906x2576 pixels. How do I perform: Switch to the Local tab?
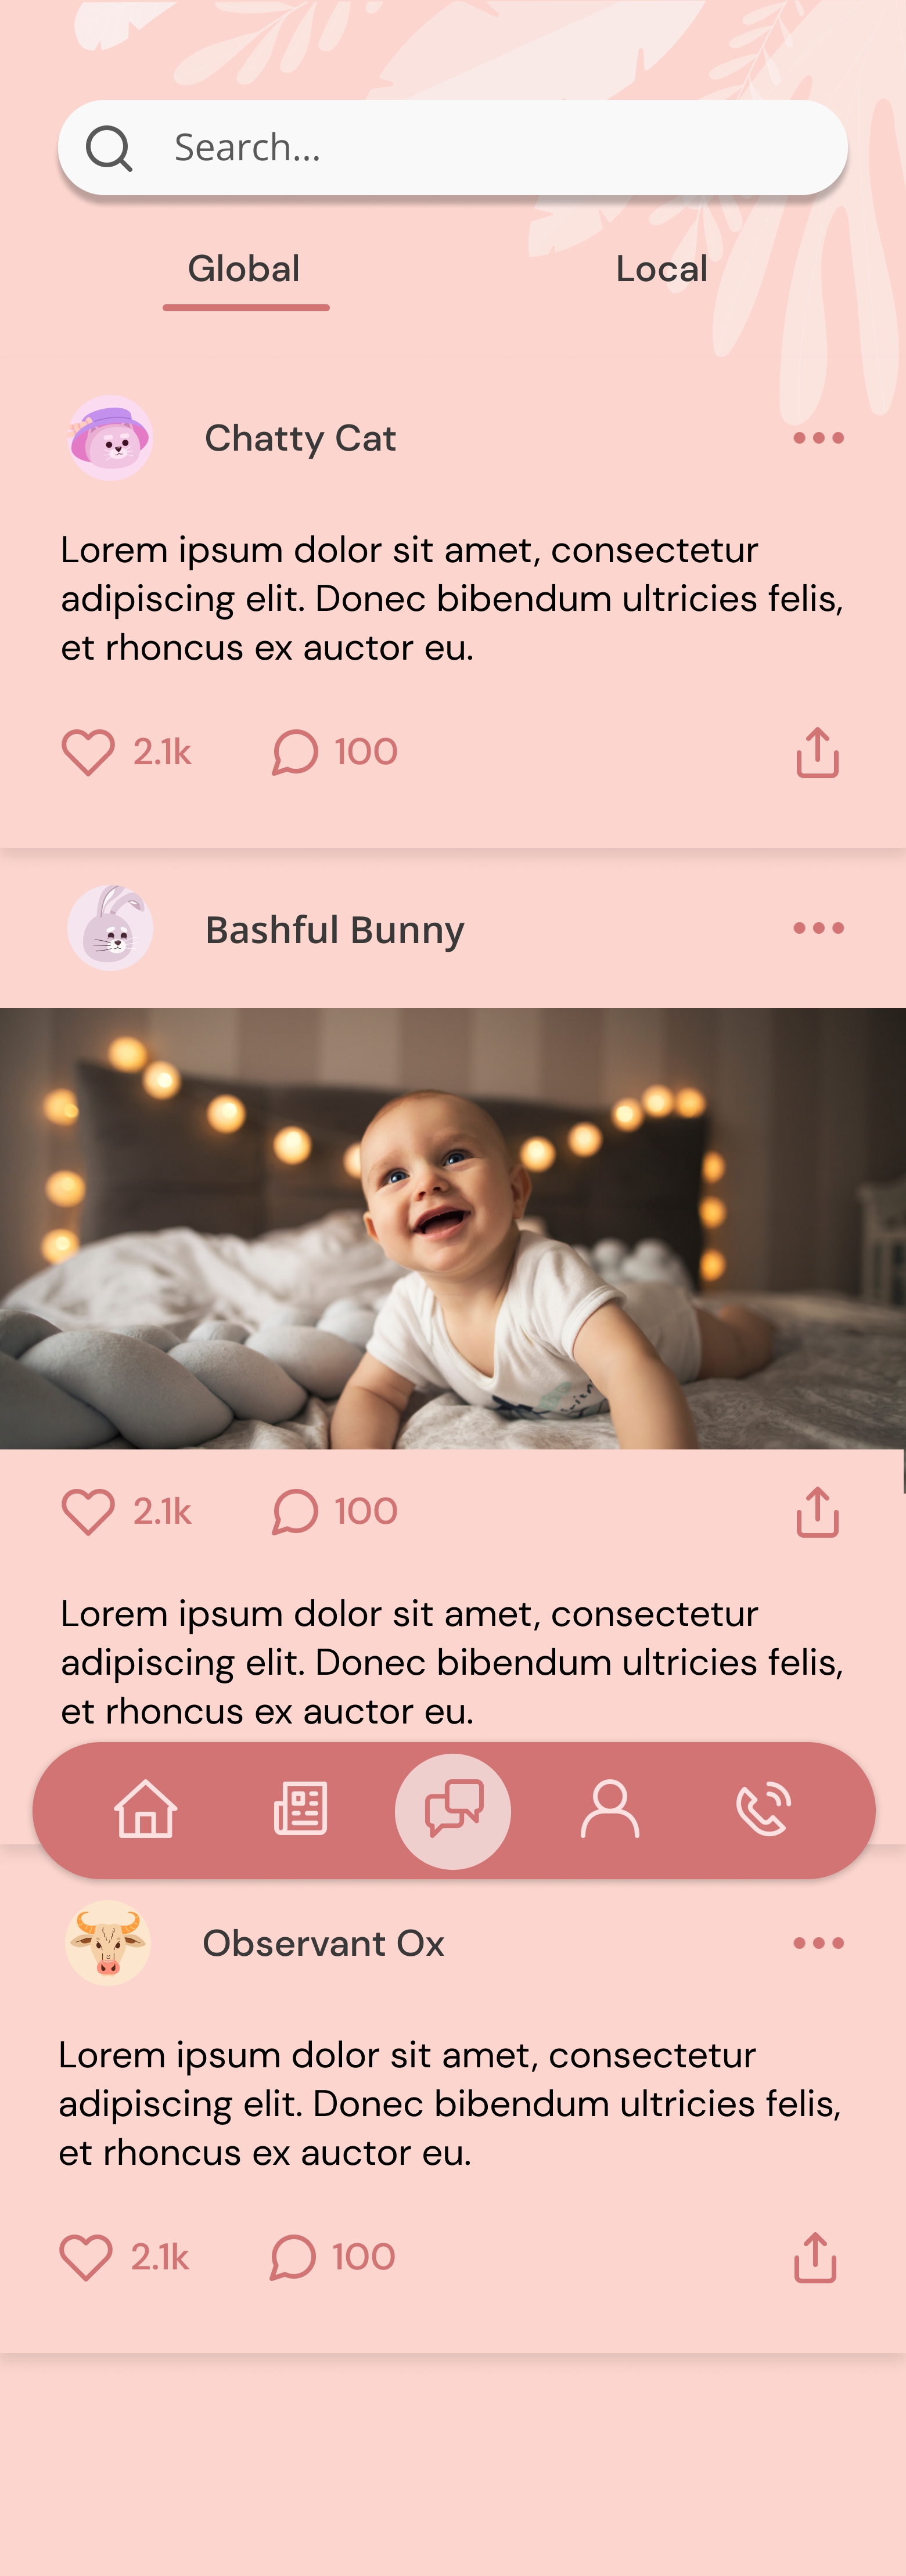(661, 269)
